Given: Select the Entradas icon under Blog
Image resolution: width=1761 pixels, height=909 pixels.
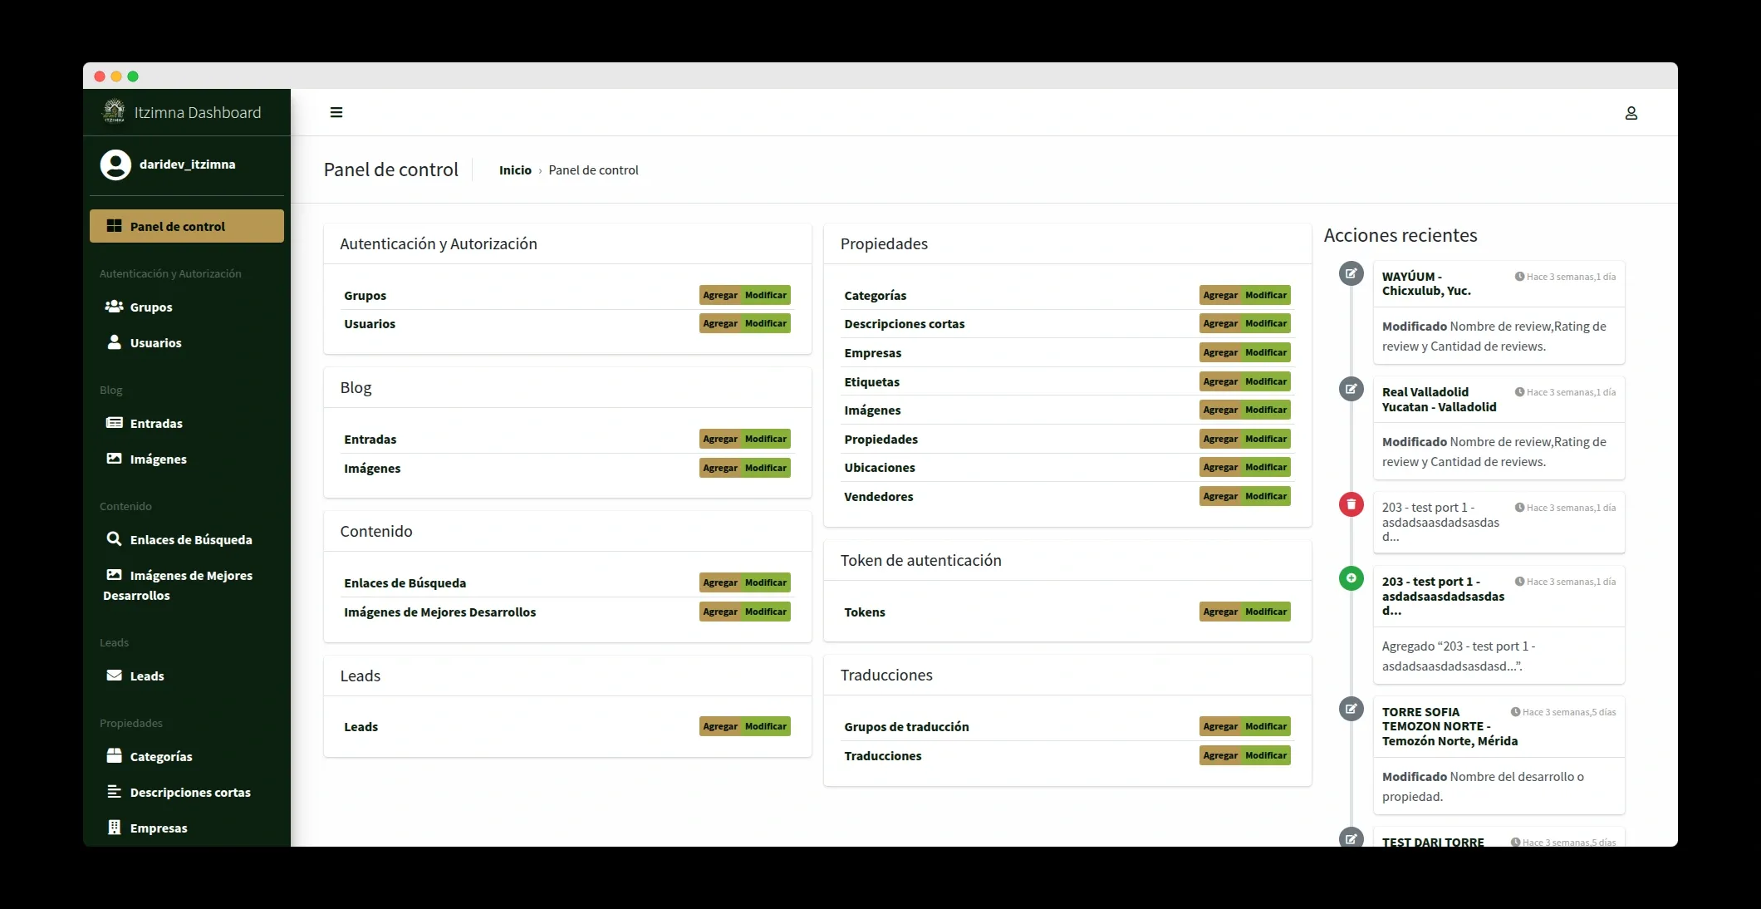Looking at the screenshot, I should point(114,423).
